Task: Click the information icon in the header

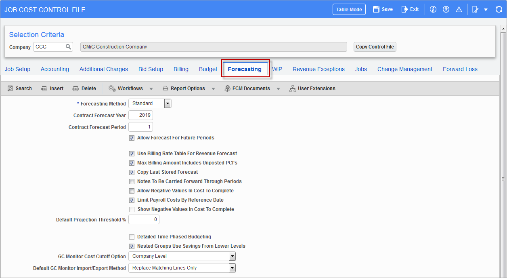Action: coord(433,9)
